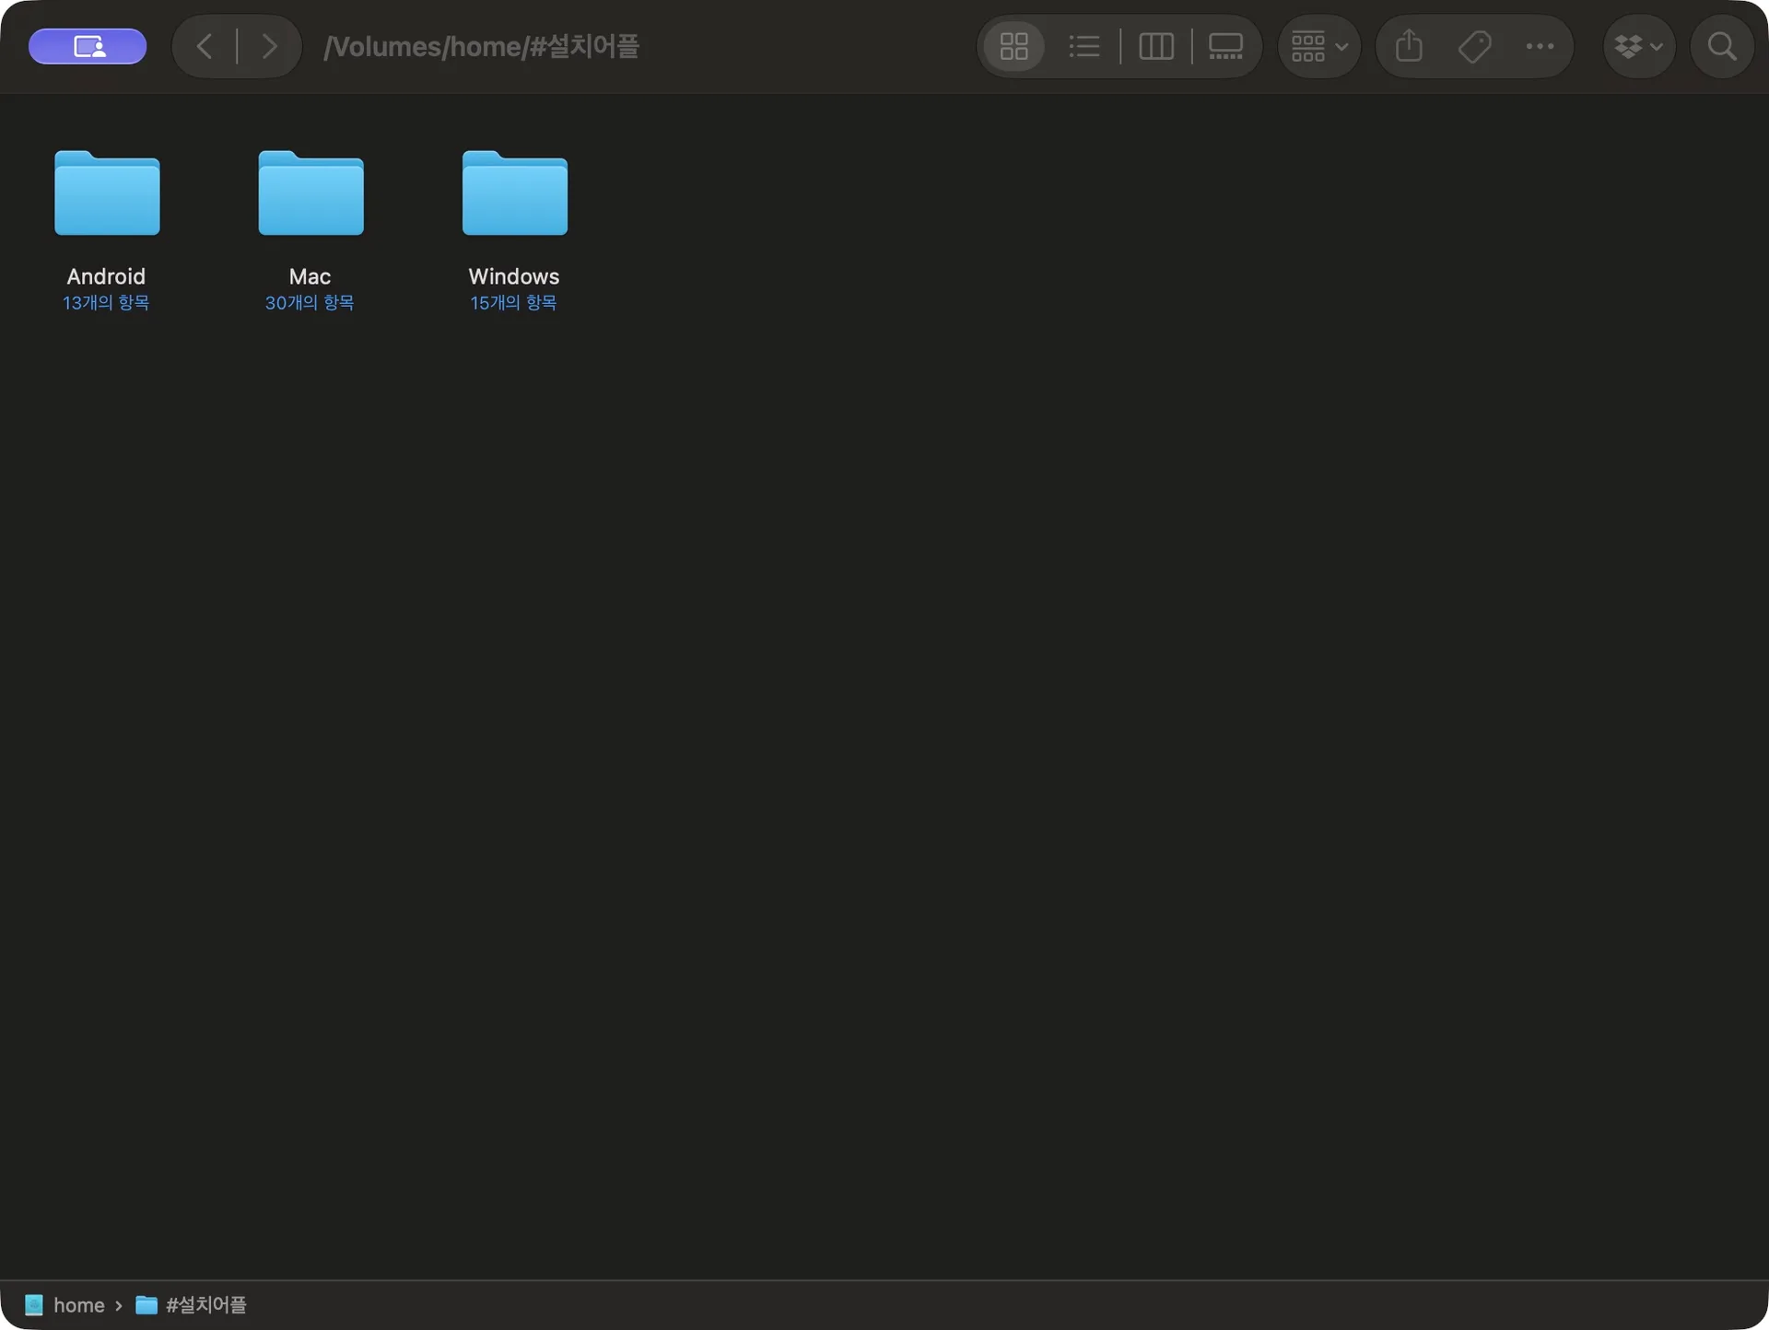Click the '13개의 항목' item count

106,303
